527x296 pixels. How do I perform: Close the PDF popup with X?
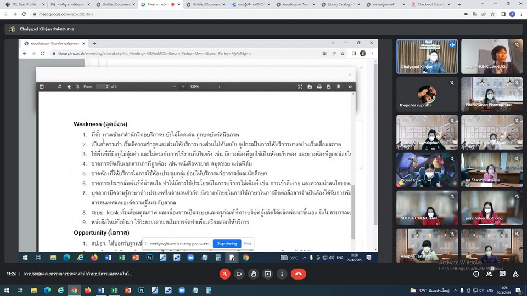point(350,75)
